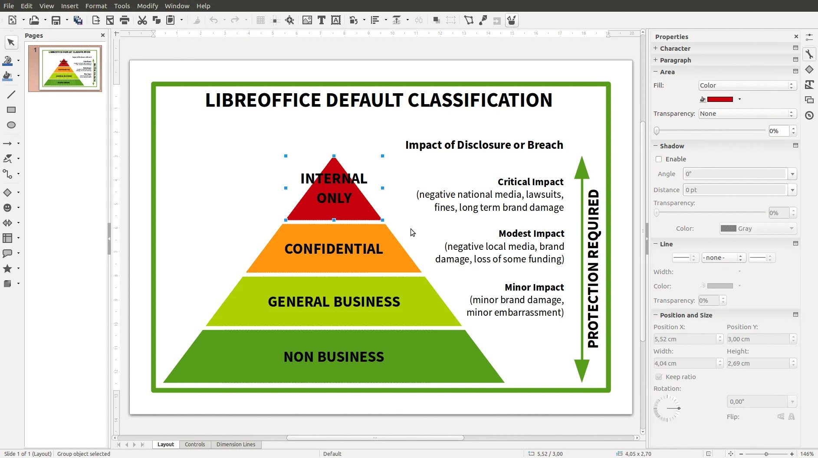818x458 pixels.
Task: Pick the Lines and Arrows tool
Action: click(8, 143)
